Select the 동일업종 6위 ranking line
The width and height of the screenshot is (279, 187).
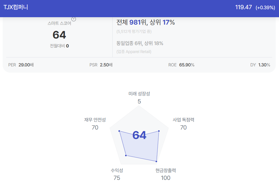[140, 43]
